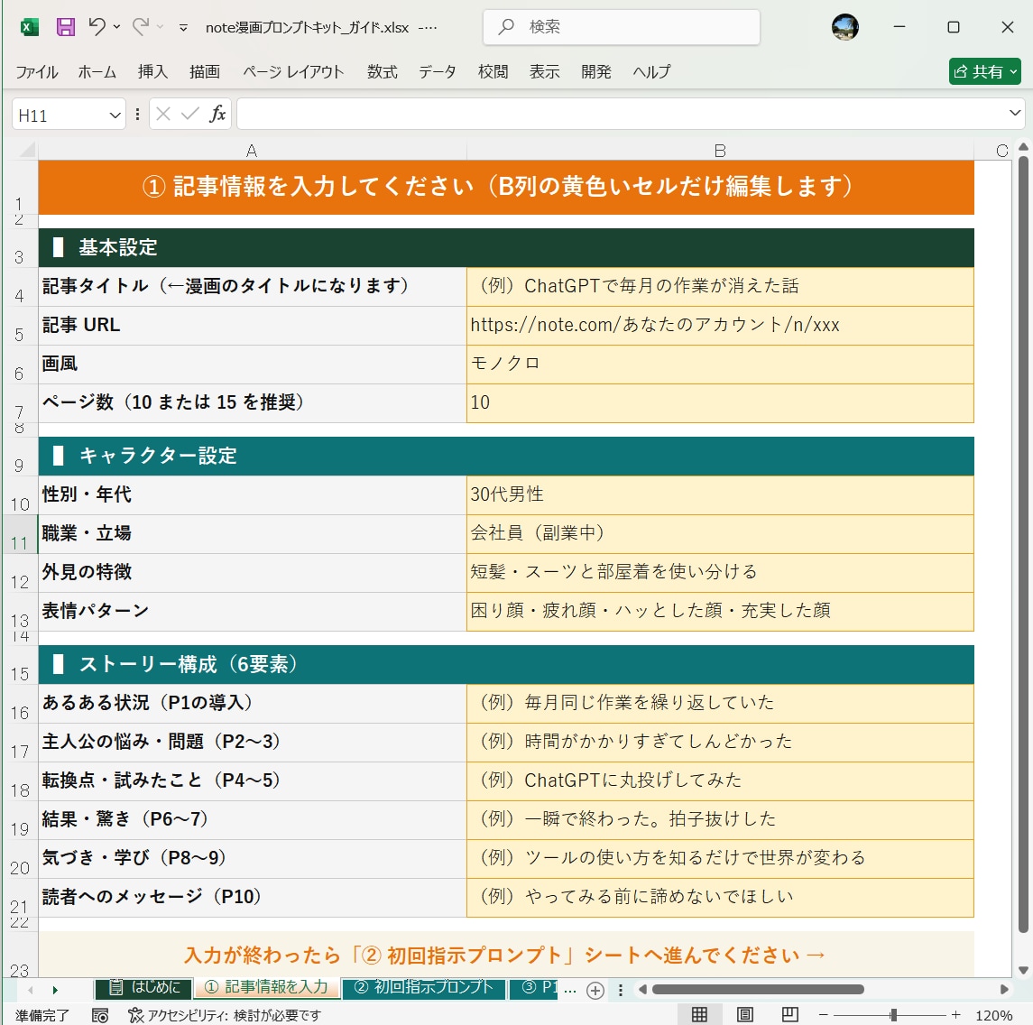Expand the Name Box dropdown
Image resolution: width=1033 pixels, height=1025 pixels.
(x=115, y=115)
